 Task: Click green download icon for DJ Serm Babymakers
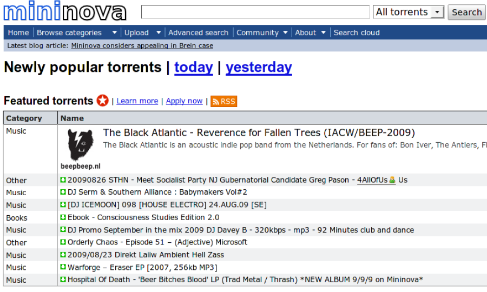coord(63,192)
